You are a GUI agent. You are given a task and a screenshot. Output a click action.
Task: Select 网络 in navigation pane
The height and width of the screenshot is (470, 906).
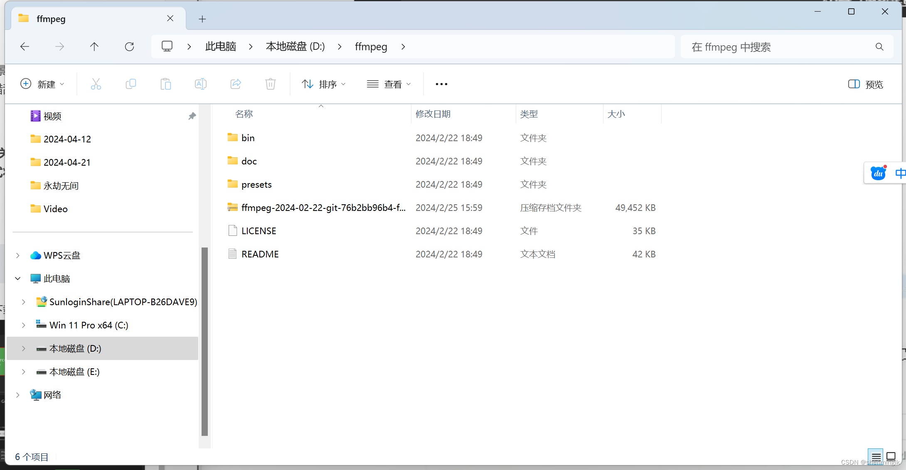52,395
